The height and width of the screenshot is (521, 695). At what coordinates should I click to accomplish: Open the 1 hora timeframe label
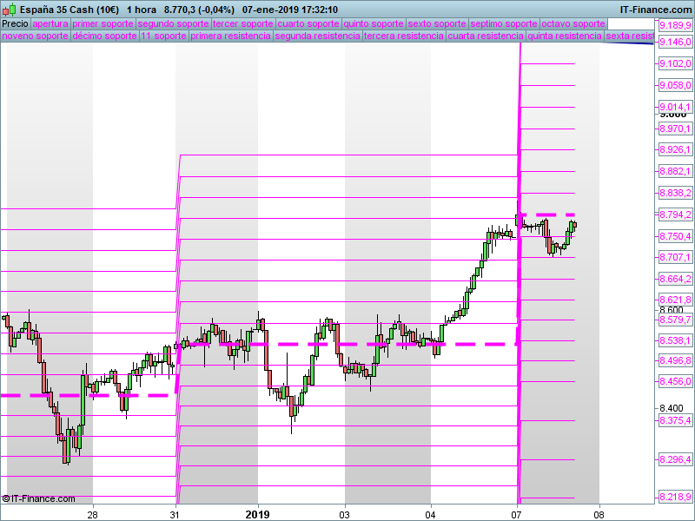142,10
